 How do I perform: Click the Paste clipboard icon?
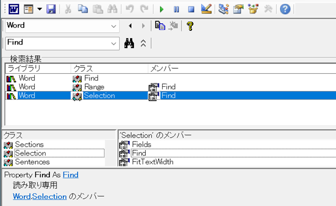98,9
